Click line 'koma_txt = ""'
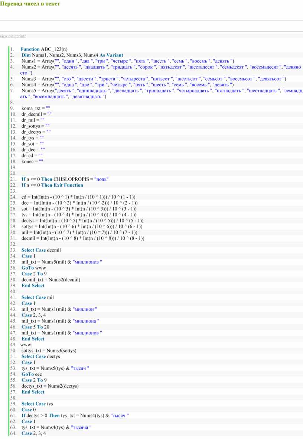This screenshot has height=439, width=303. 36,108
